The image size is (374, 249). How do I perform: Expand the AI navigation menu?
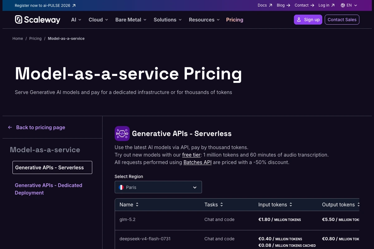click(x=76, y=20)
